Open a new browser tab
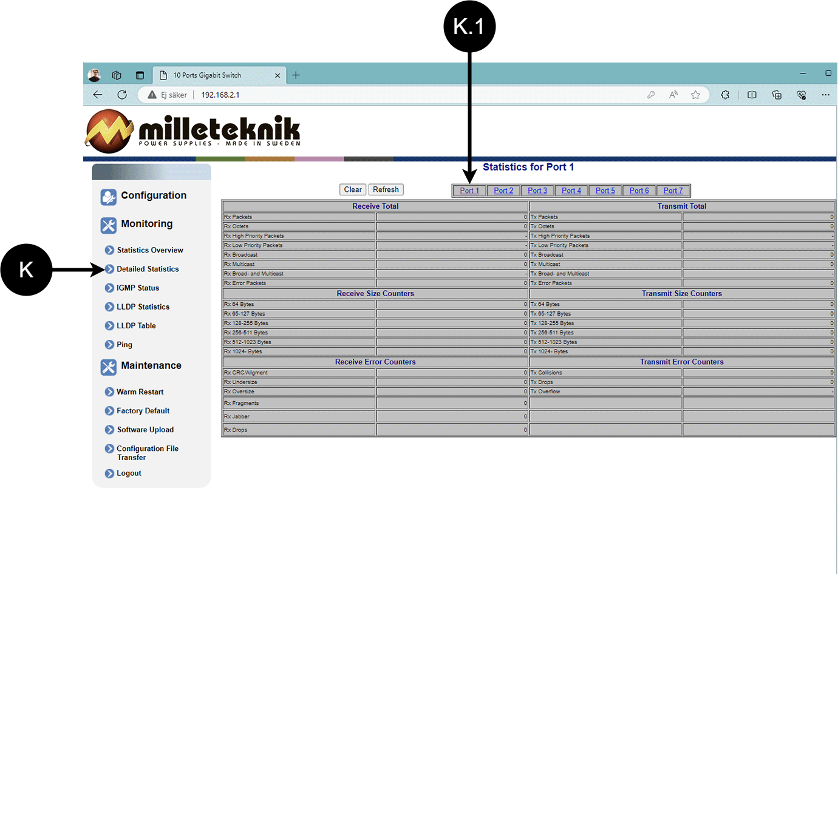838x817 pixels. click(x=296, y=75)
